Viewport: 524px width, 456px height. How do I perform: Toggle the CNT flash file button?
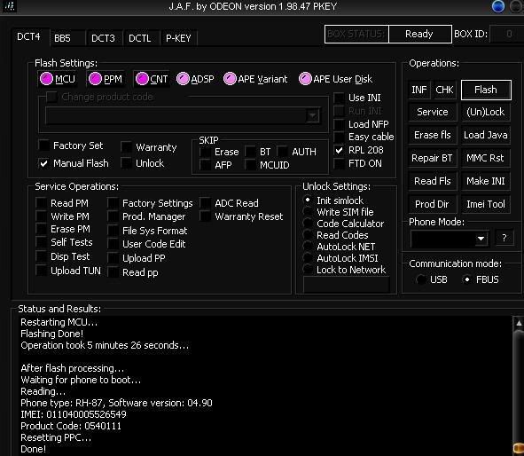pos(152,79)
